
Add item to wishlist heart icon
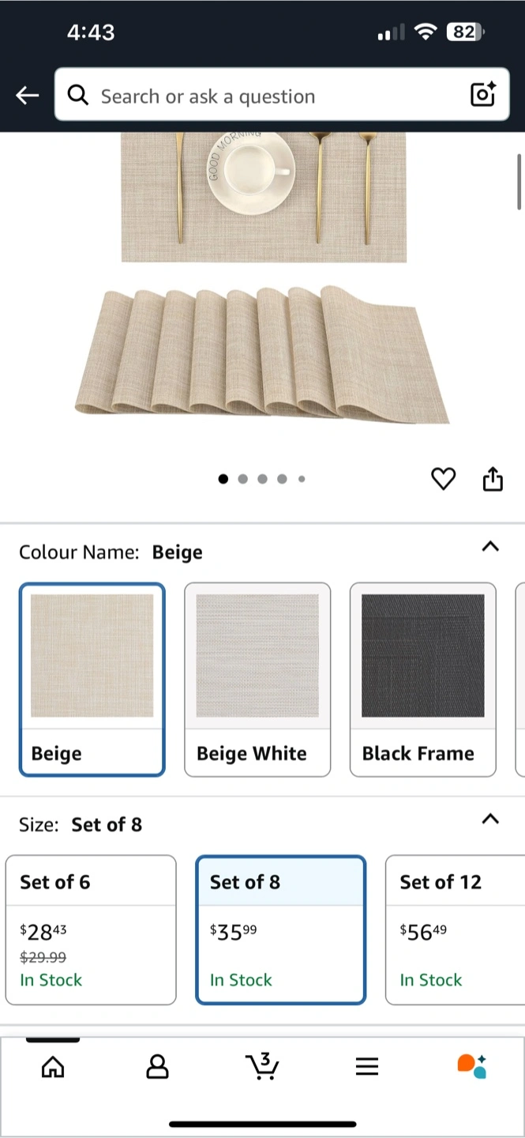click(443, 478)
